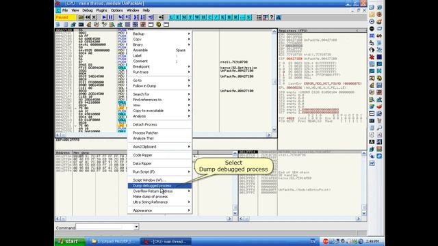
Task: Click the Step into toolbar icon
Action: pyautogui.click(x=120, y=17)
